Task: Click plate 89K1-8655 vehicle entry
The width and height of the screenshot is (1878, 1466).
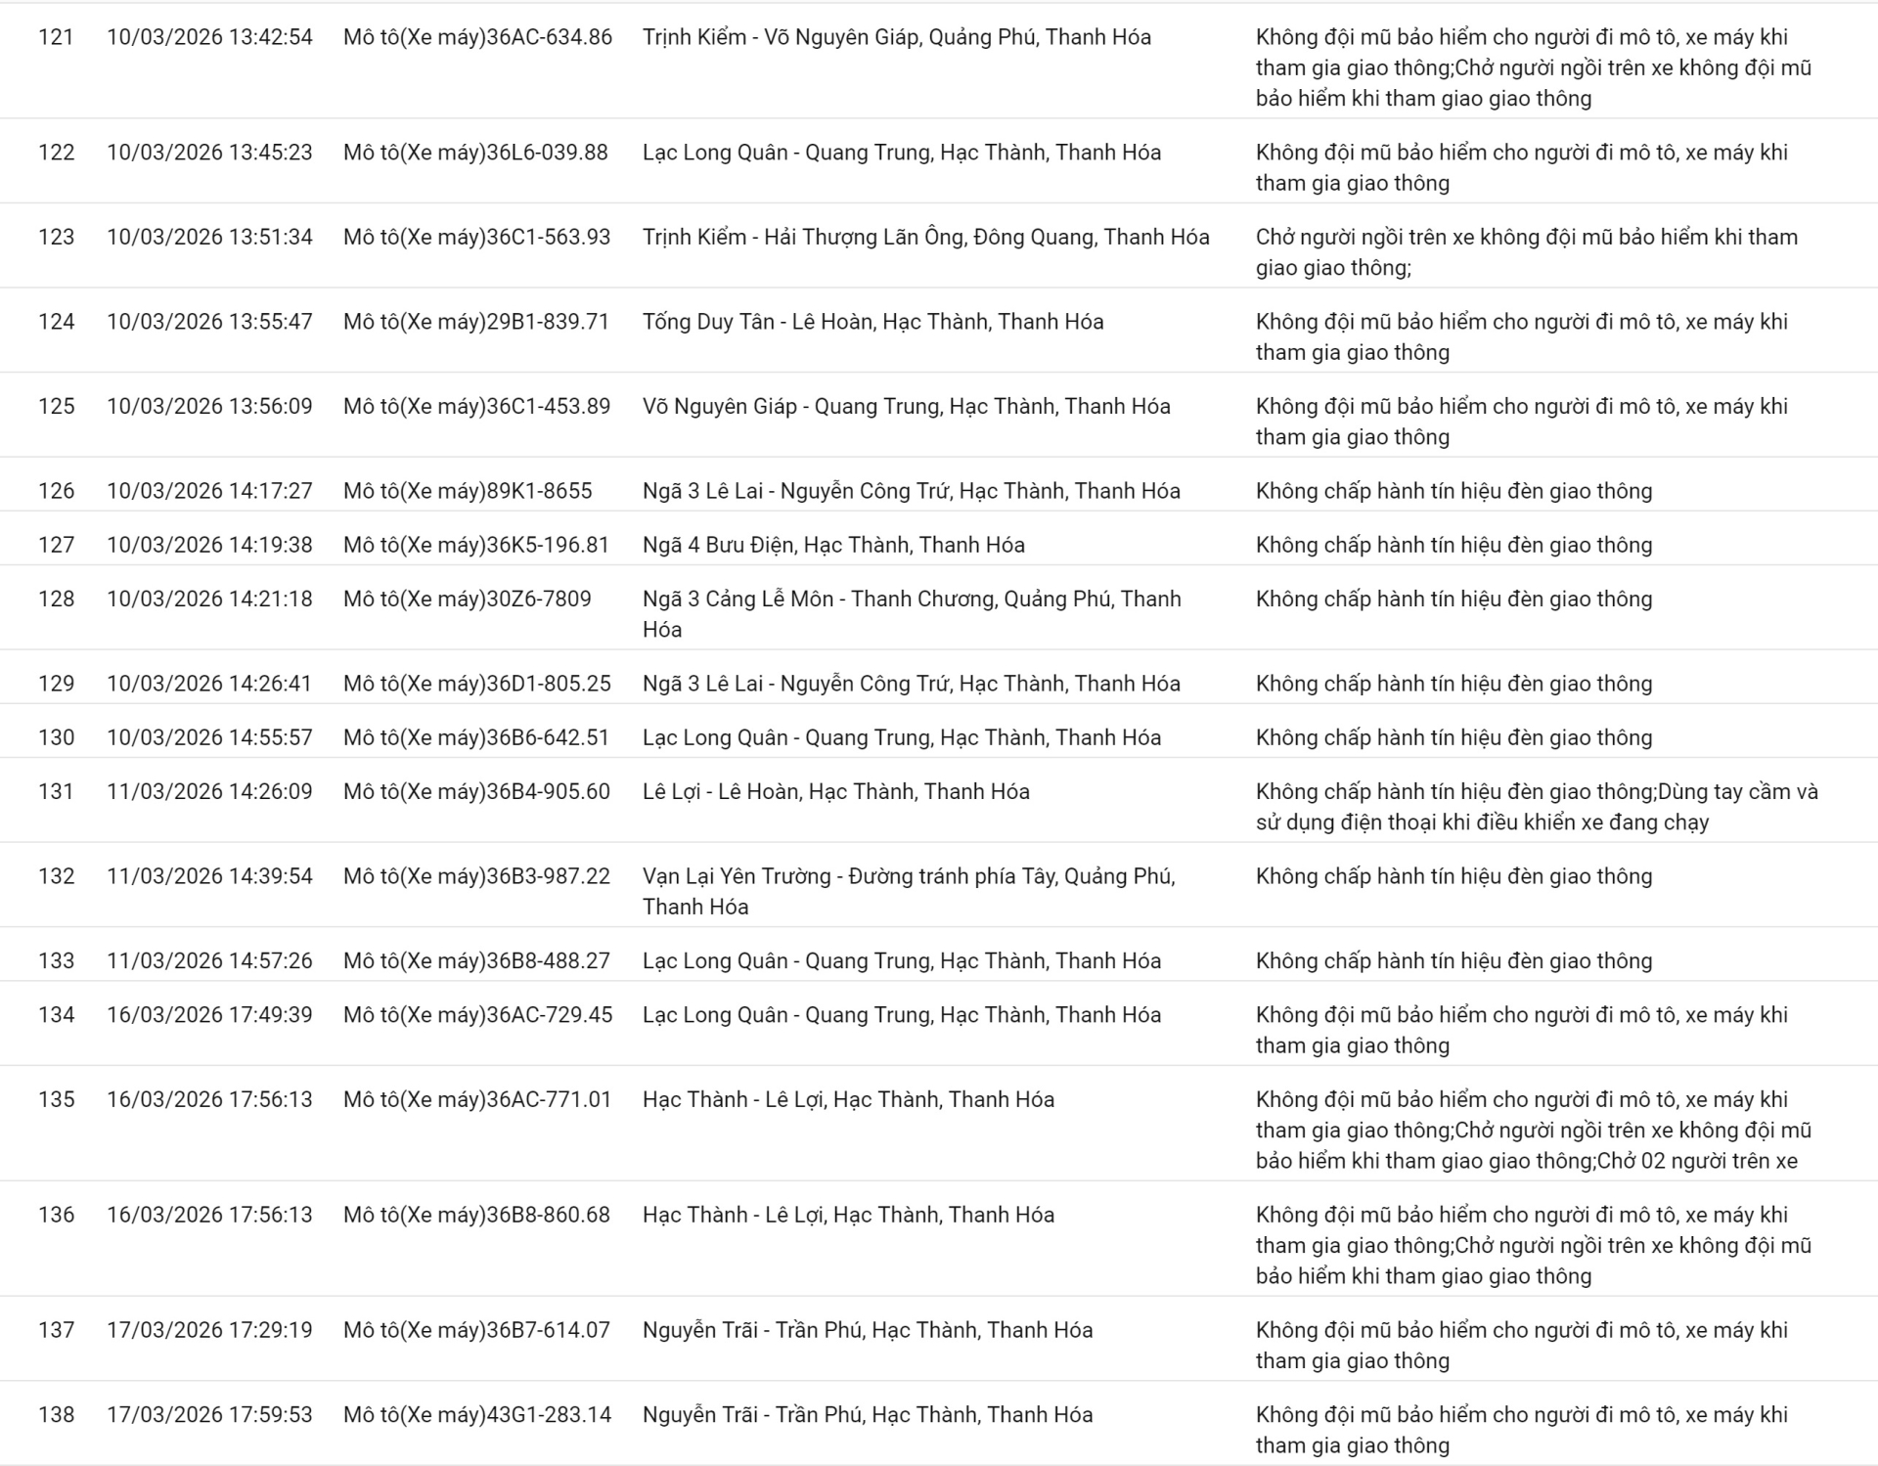Action: tap(468, 491)
